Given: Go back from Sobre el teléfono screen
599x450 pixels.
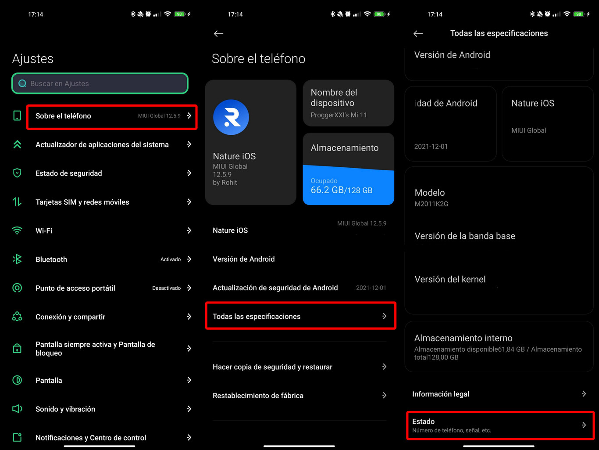Looking at the screenshot, I should (218, 34).
